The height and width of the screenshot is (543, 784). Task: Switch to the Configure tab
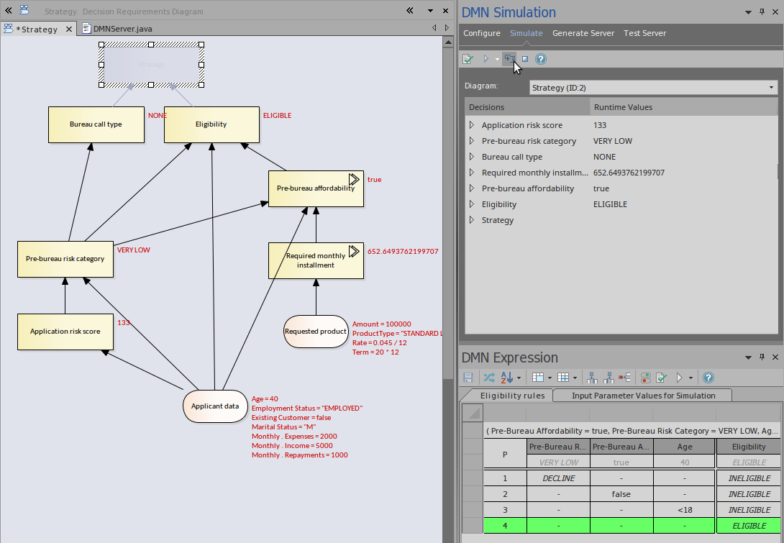[481, 33]
